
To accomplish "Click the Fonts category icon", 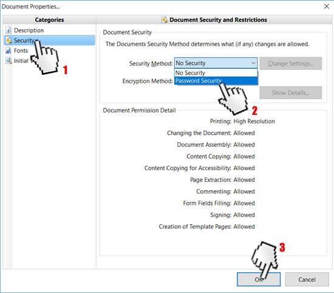I will (x=9, y=50).
